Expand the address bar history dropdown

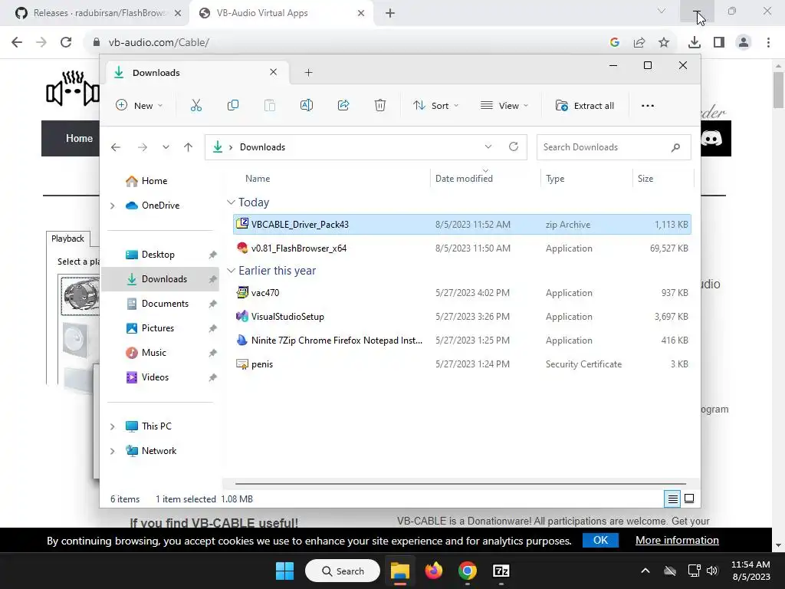click(488, 146)
